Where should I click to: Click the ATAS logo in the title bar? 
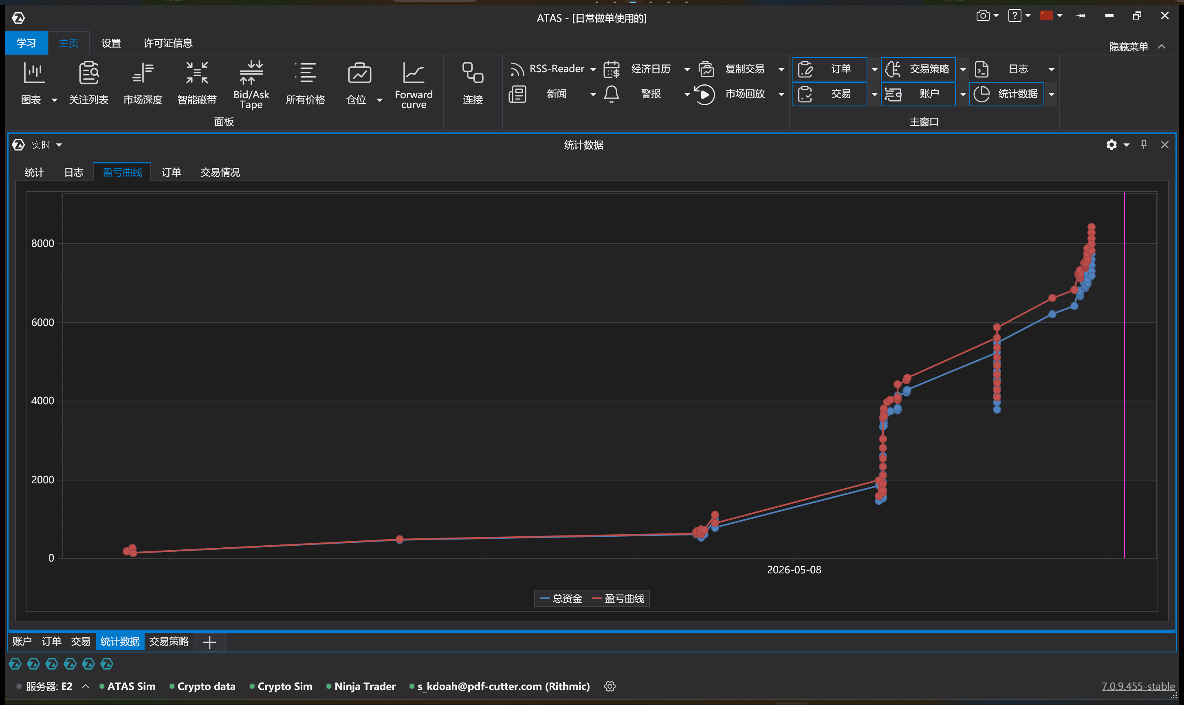(18, 18)
